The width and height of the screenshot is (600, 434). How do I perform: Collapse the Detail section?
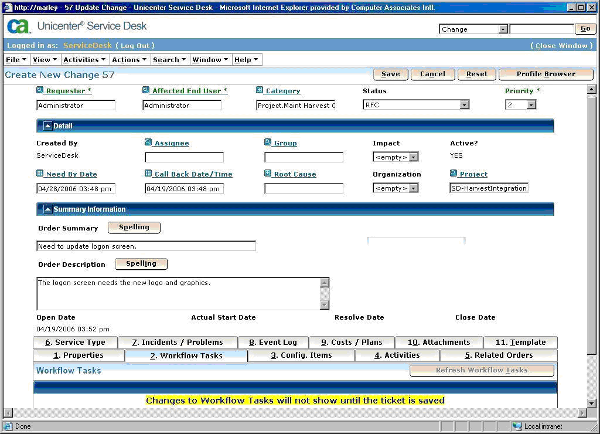coord(47,125)
